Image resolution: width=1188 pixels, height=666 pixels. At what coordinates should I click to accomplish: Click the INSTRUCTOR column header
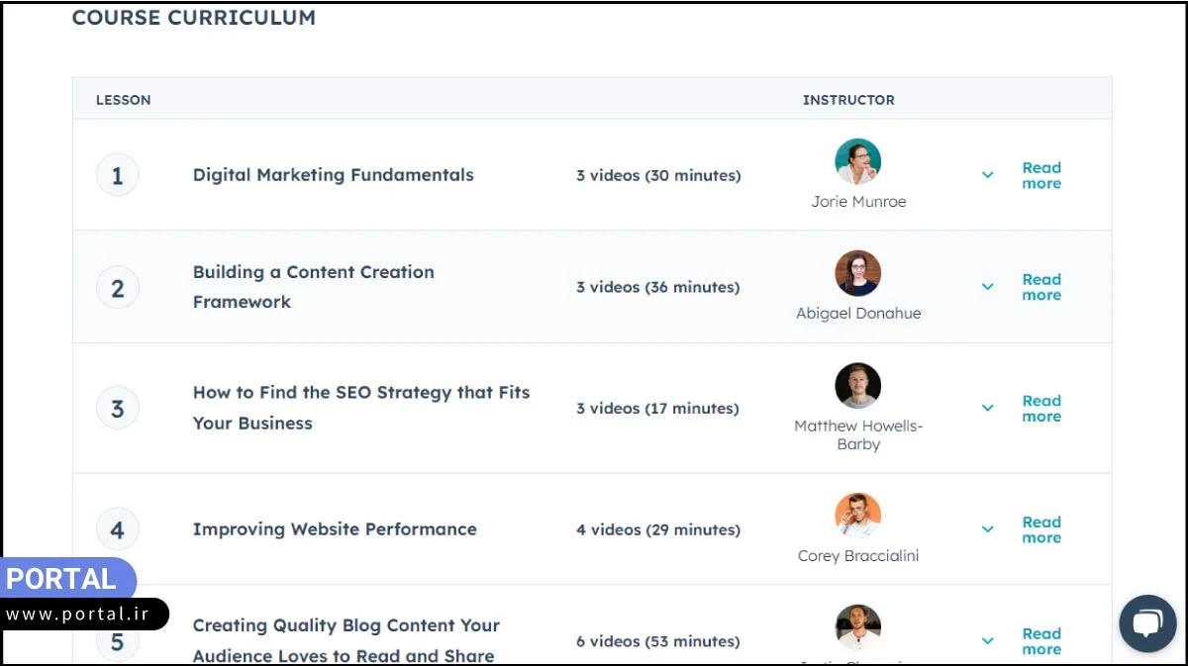pyautogui.click(x=848, y=100)
